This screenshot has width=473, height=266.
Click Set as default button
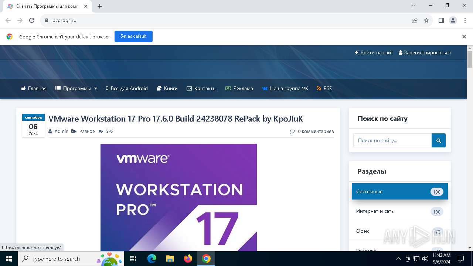133,36
